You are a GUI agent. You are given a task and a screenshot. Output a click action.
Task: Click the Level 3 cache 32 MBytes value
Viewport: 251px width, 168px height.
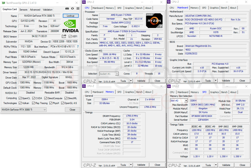tap(143, 66)
